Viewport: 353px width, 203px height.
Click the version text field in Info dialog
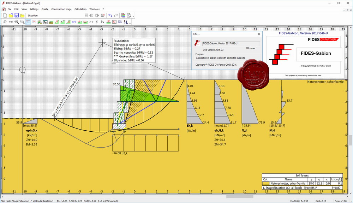tap(231, 44)
